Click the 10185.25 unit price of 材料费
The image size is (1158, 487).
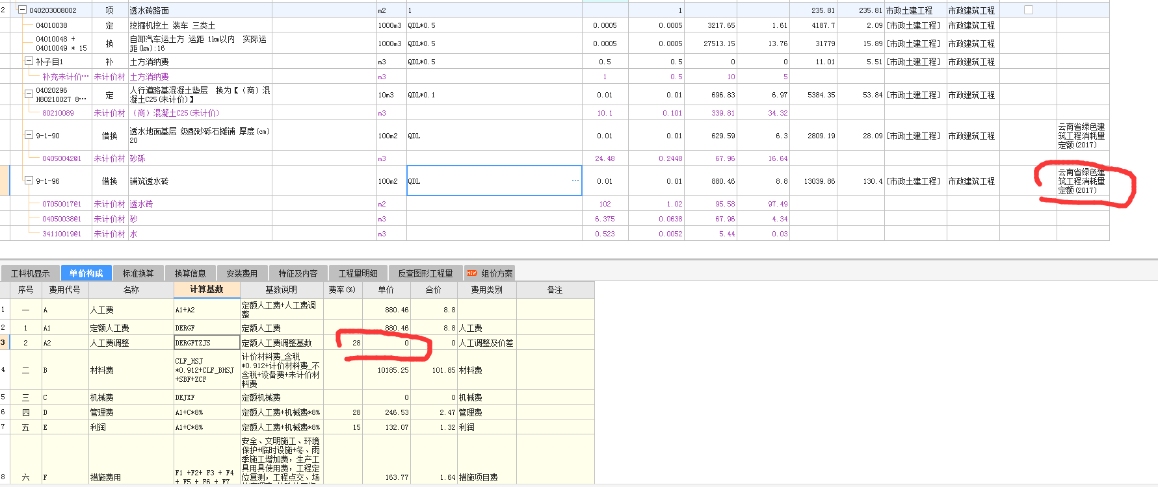[x=393, y=370]
